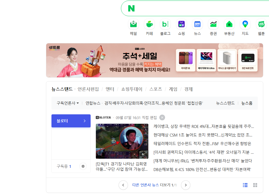Click the BLOTER press logo
The height and width of the screenshot is (195, 269).
pos(103,117)
